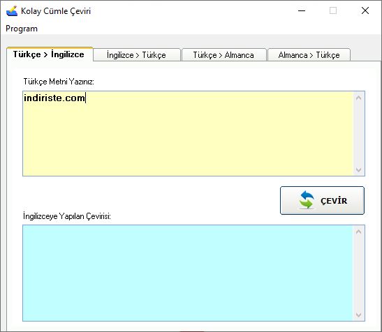Click up arrow of Turkish text scrollbar
Image resolution: width=382 pixels, height=332 pixels.
pos(359,98)
